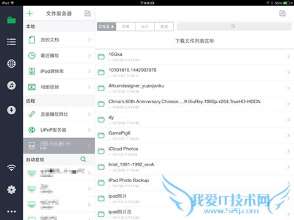
Task: Sort by 文件名 tab
Action: pos(107,26)
